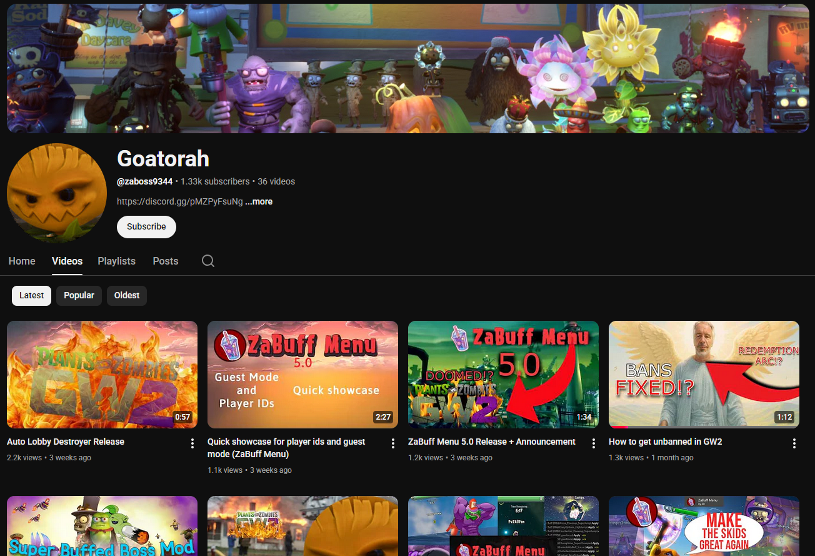Play the ZaBuff Menu 5.0 Release thumbnail
This screenshot has height=556, width=815.
pos(503,374)
